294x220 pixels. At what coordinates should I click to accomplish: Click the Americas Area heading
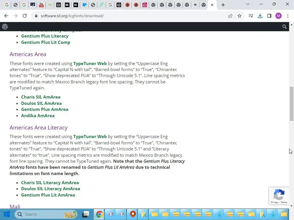[28, 54]
